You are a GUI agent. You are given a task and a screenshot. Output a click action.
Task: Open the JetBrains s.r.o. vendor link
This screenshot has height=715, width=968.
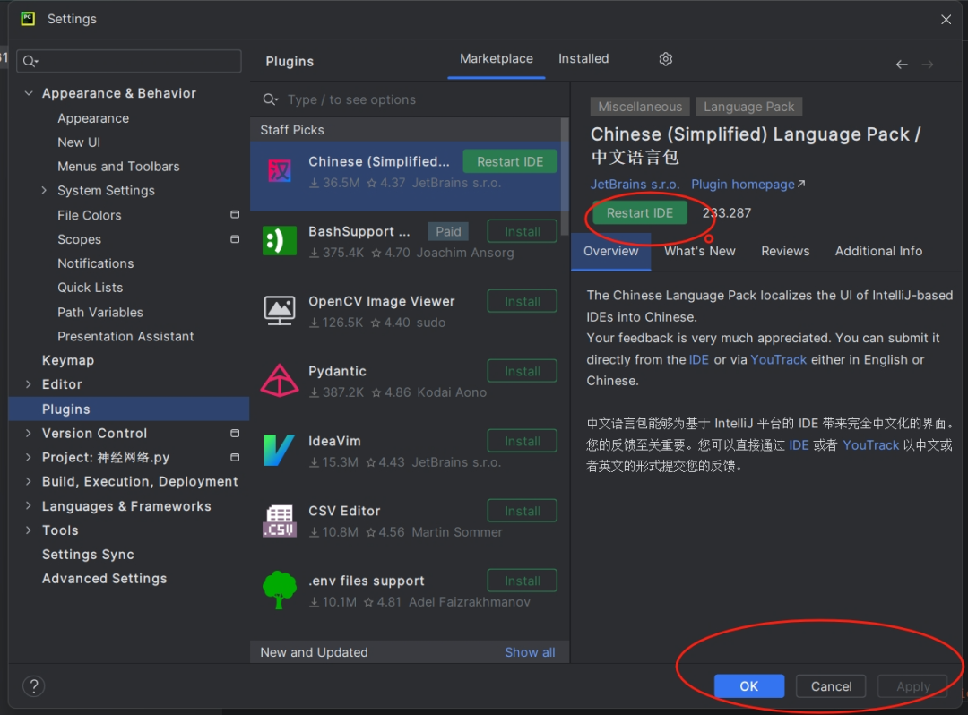coord(634,185)
